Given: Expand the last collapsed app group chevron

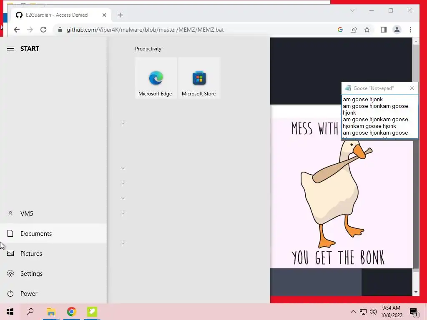Looking at the screenshot, I should pyautogui.click(x=123, y=243).
